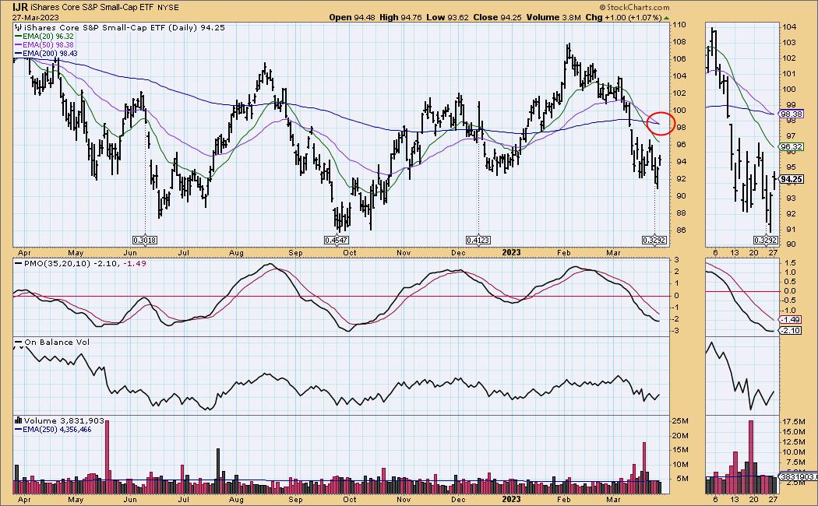The height and width of the screenshot is (506, 818).
Task: Click the Volume 3.8M header value
Action: (x=553, y=17)
